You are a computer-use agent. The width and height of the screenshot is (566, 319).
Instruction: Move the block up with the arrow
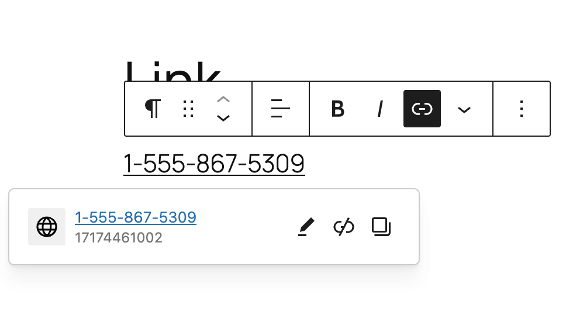tap(223, 99)
